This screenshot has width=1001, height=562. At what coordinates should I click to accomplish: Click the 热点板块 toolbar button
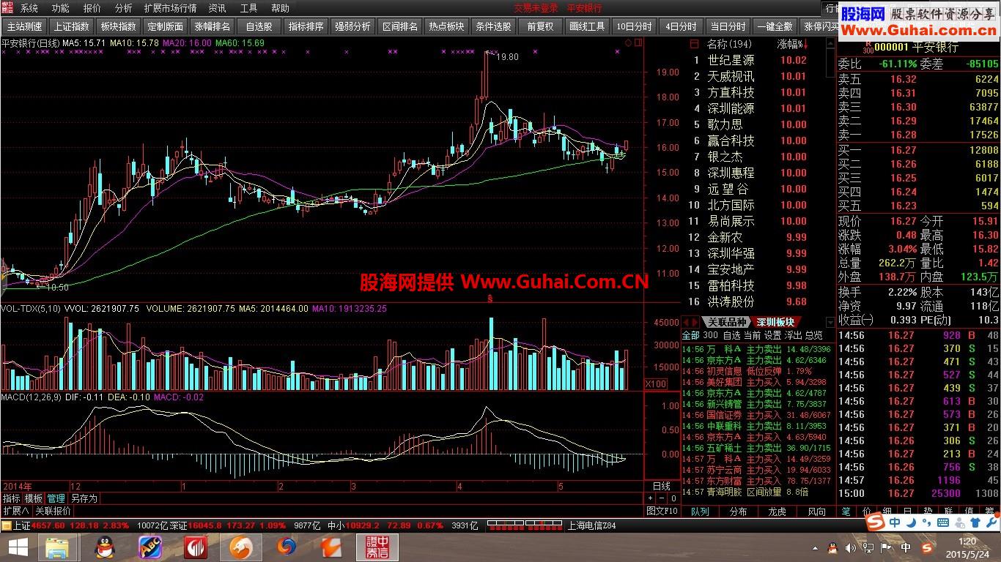coord(447,26)
